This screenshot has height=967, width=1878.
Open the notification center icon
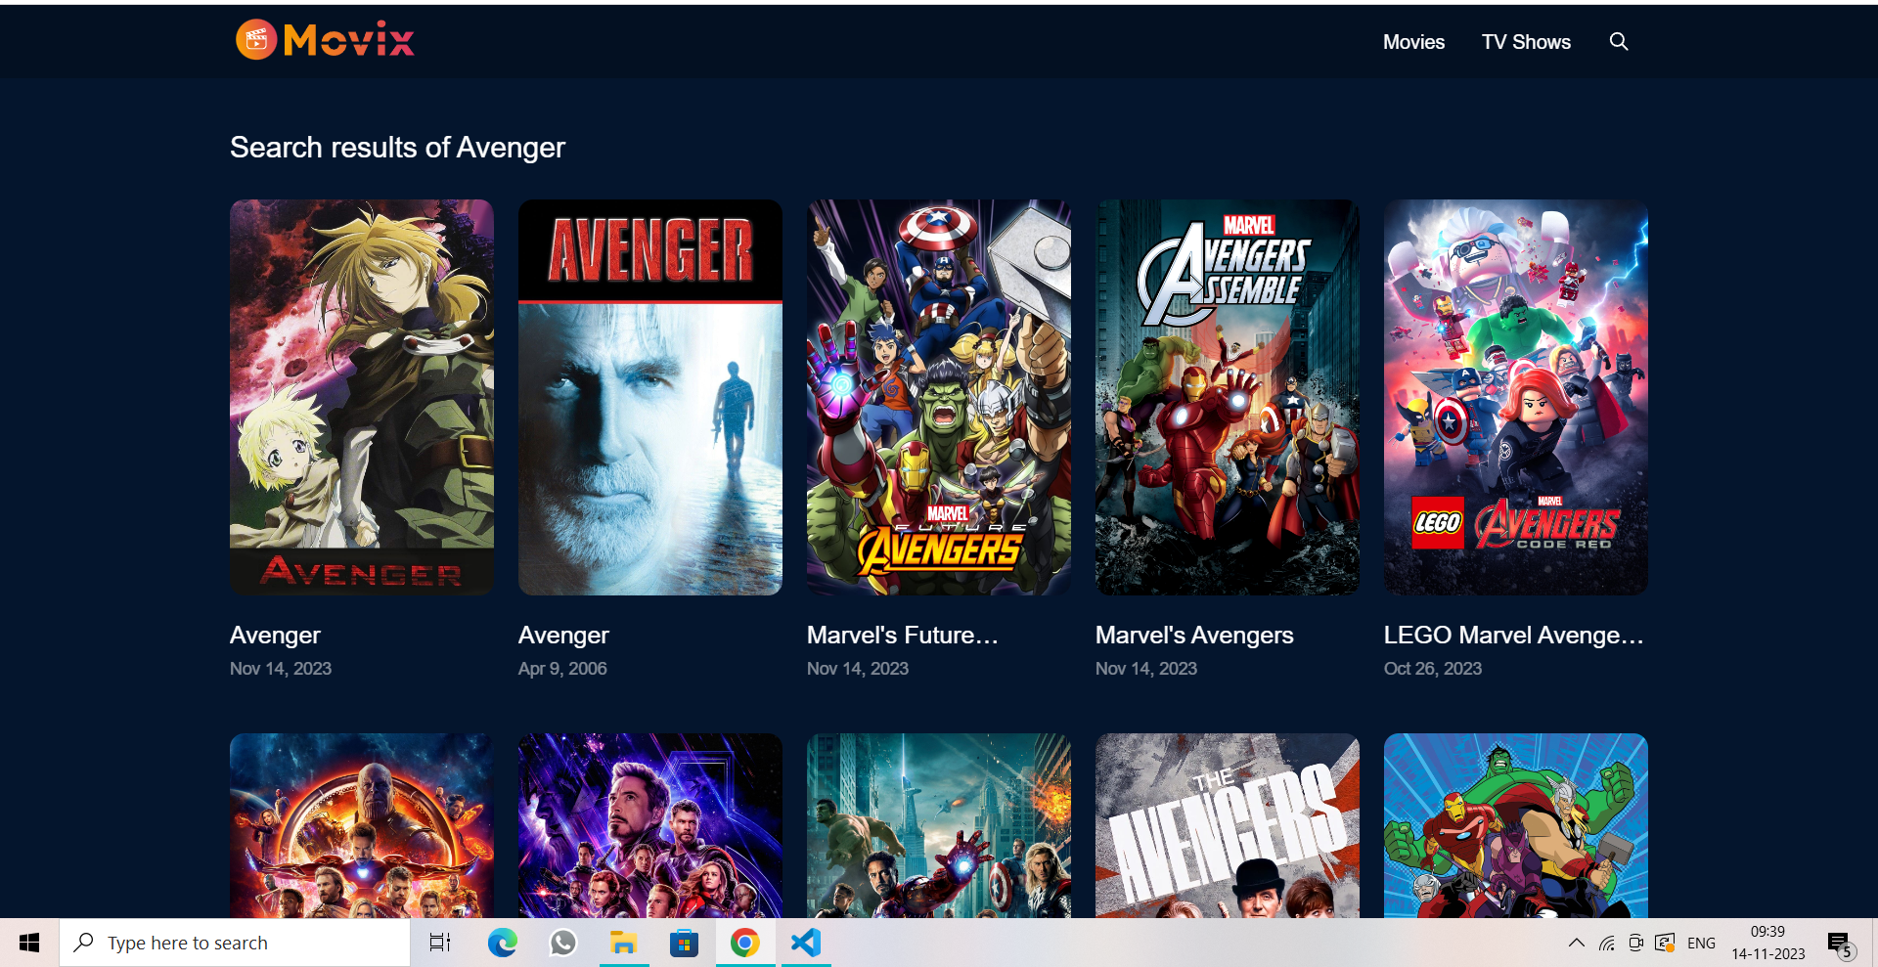1841,944
